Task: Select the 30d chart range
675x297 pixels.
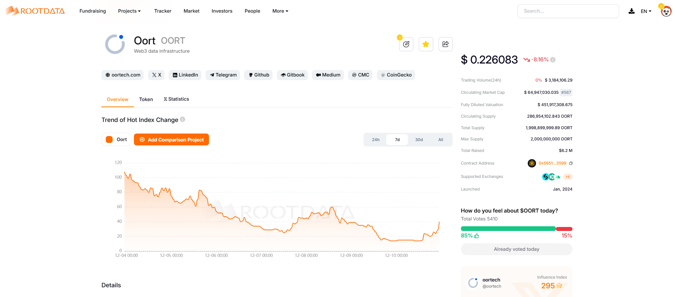Action: tap(419, 140)
